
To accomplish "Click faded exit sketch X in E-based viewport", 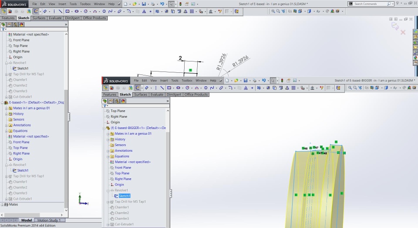I will 403,32.
